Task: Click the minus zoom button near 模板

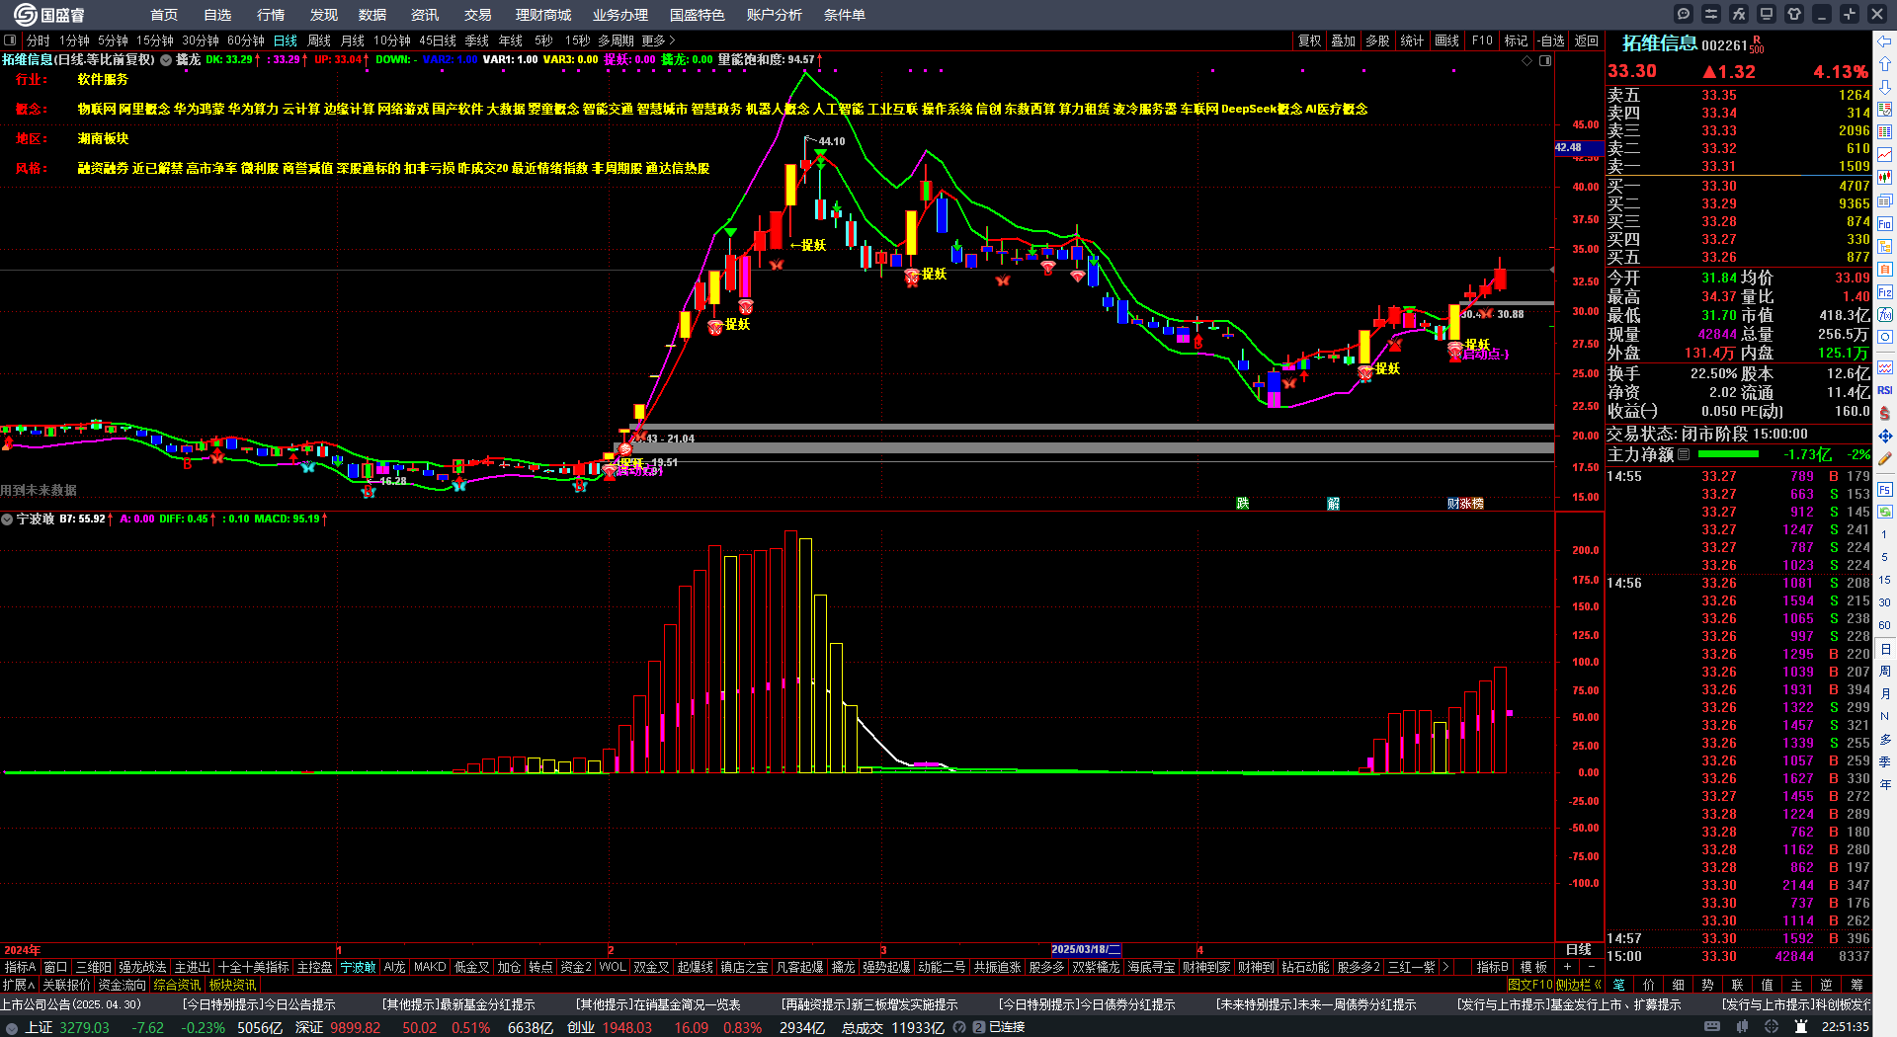Action: [1591, 967]
